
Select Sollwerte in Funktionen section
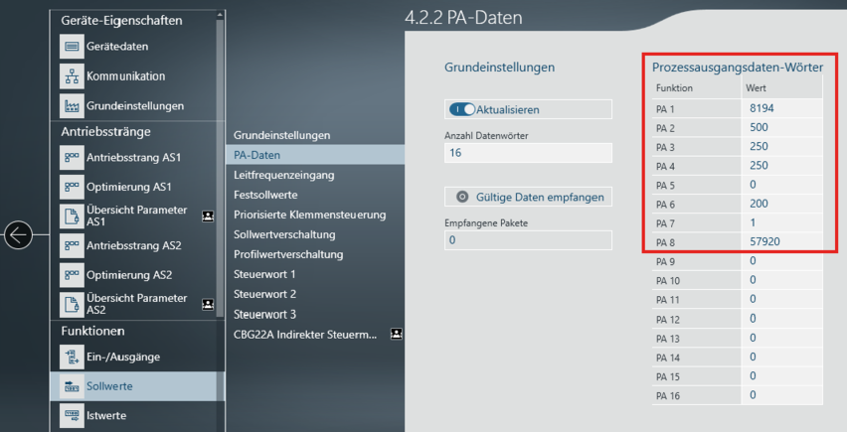(x=109, y=385)
